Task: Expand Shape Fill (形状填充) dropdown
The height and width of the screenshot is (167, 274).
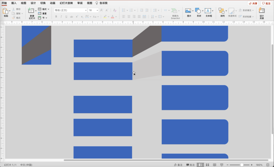Action: (x=253, y=10)
